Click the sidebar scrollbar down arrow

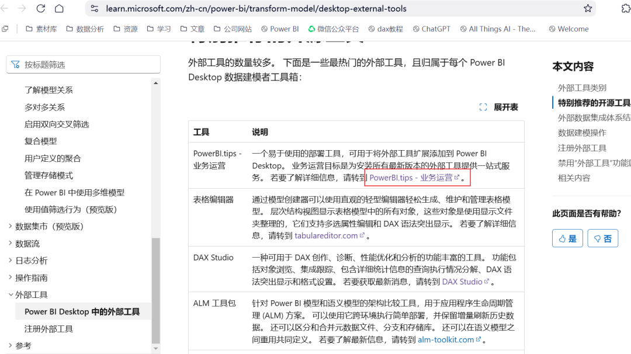[156, 348]
